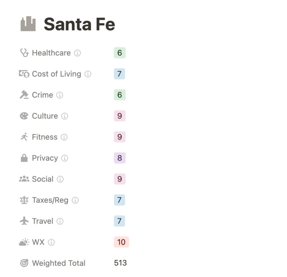Open the info tooltip beside Healthcare
Viewport: 287px width, 277px height.
click(77, 53)
